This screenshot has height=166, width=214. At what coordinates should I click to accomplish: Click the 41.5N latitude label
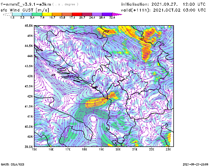pos(29,106)
